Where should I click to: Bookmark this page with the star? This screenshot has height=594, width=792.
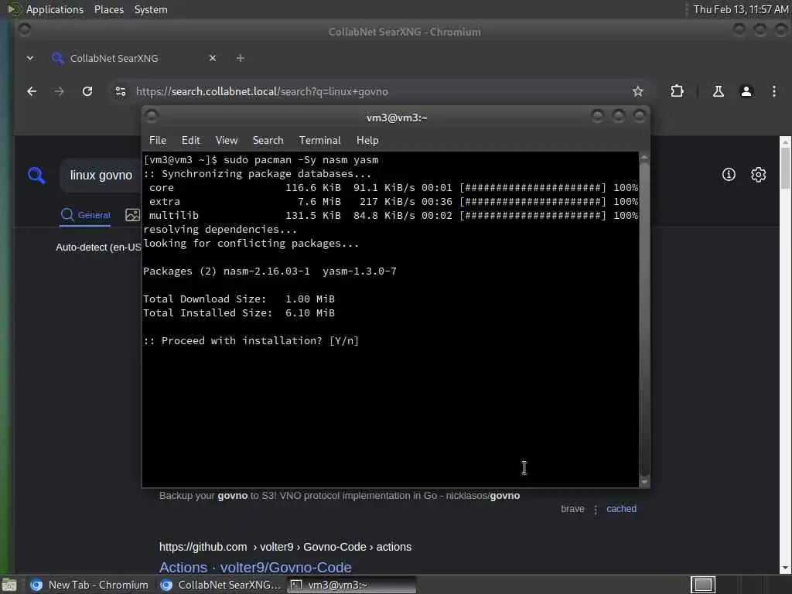637,91
